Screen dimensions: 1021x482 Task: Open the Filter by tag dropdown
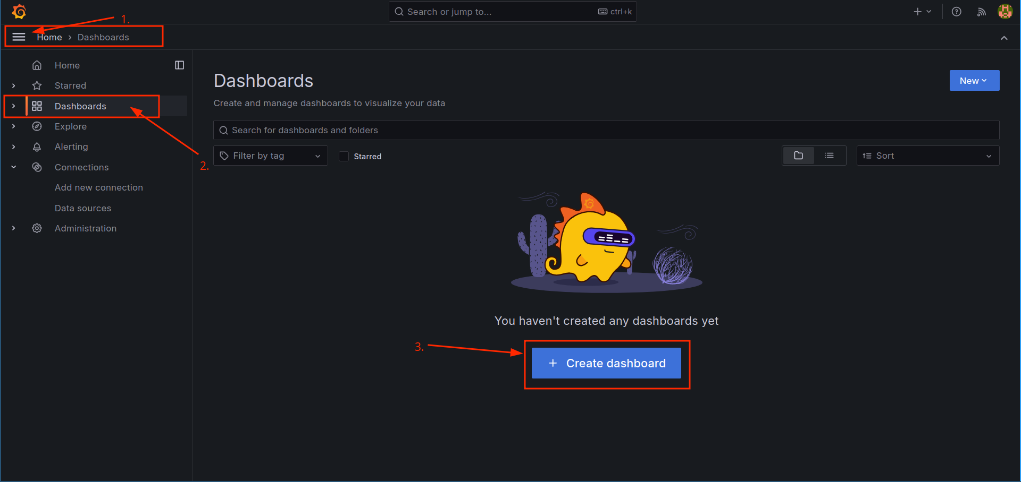point(271,156)
